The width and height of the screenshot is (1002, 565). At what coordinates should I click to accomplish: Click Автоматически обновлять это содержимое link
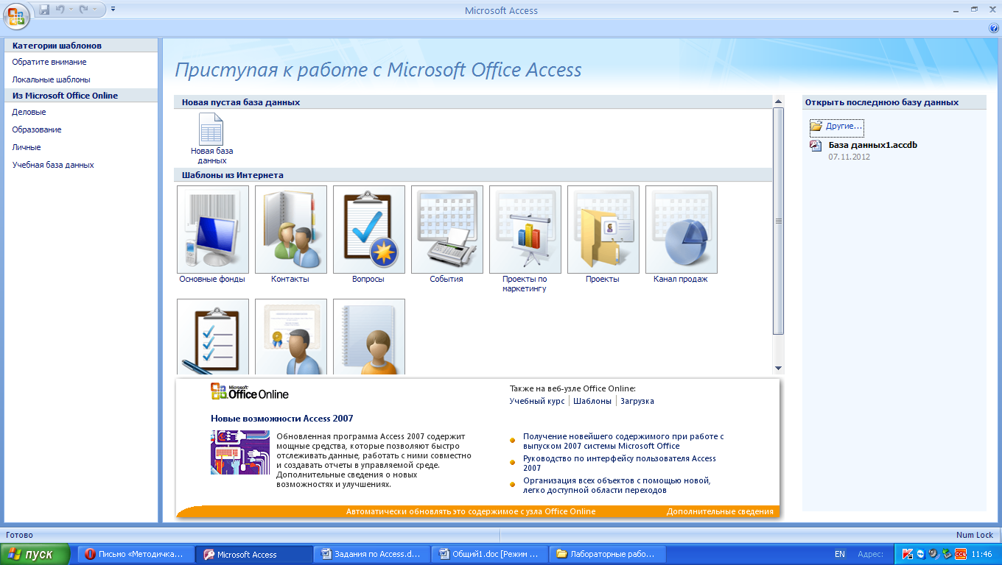471,511
